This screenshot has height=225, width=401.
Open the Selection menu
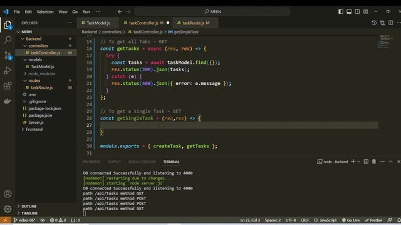tap(45, 12)
